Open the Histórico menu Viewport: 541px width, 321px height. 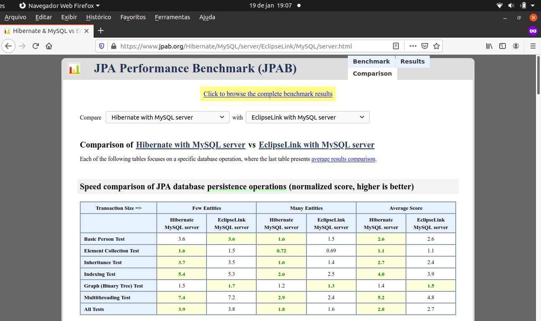[x=99, y=17]
